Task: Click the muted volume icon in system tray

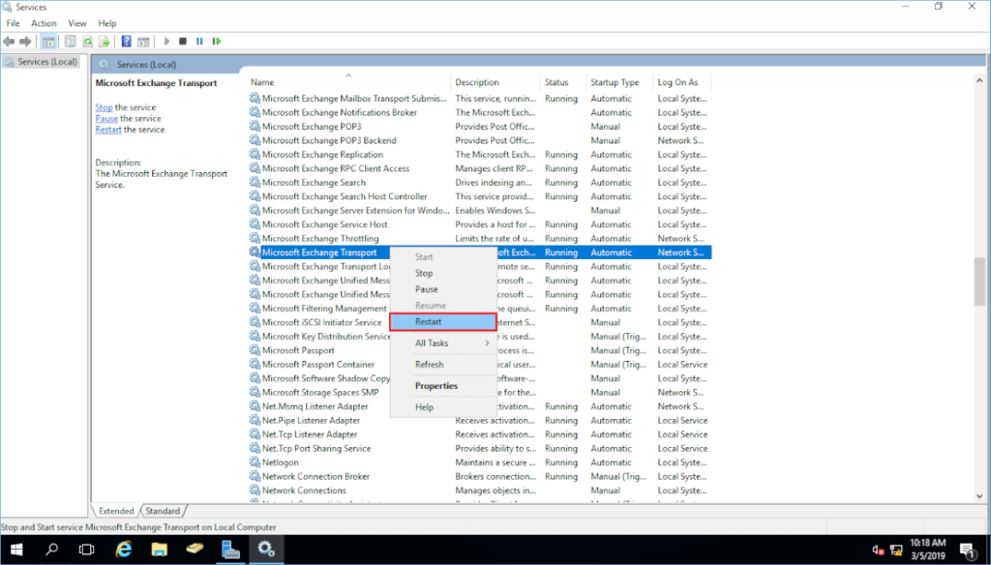Action: tap(878, 549)
